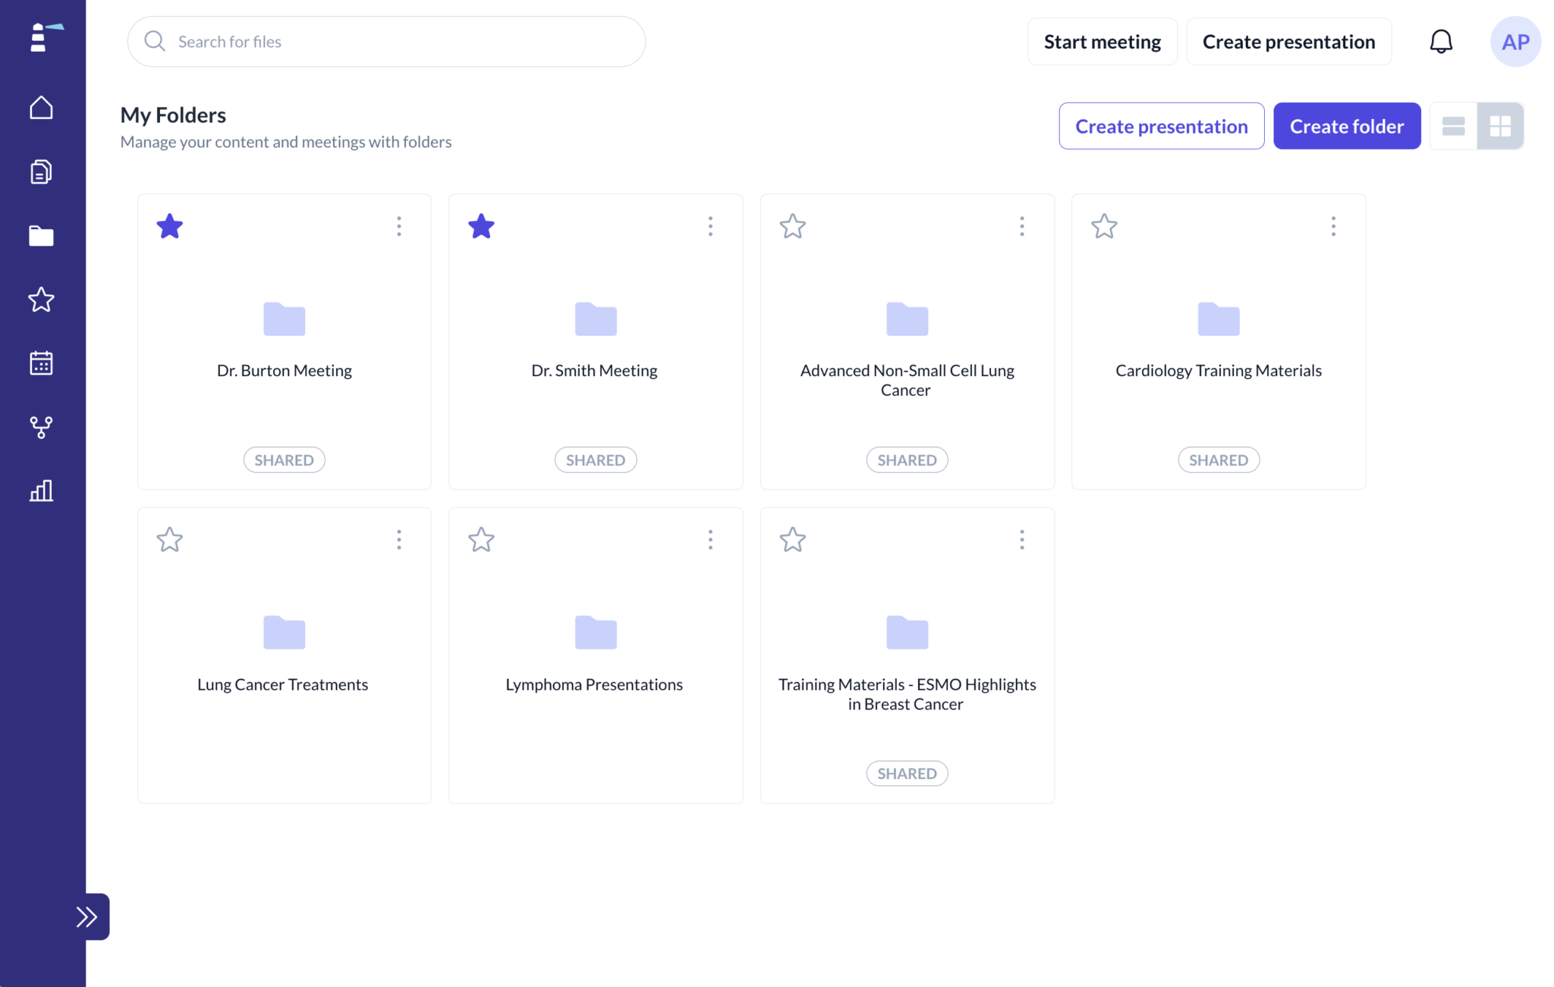Click the Create folder button

(1347, 126)
